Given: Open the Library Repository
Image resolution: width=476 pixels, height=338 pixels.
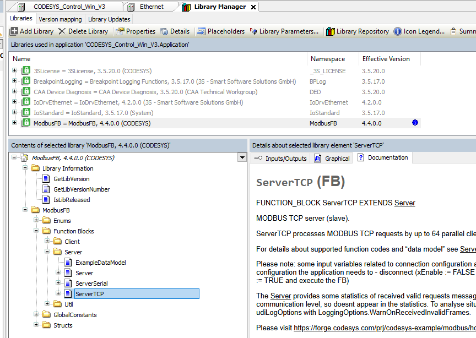Looking at the screenshot, I should (357, 31).
